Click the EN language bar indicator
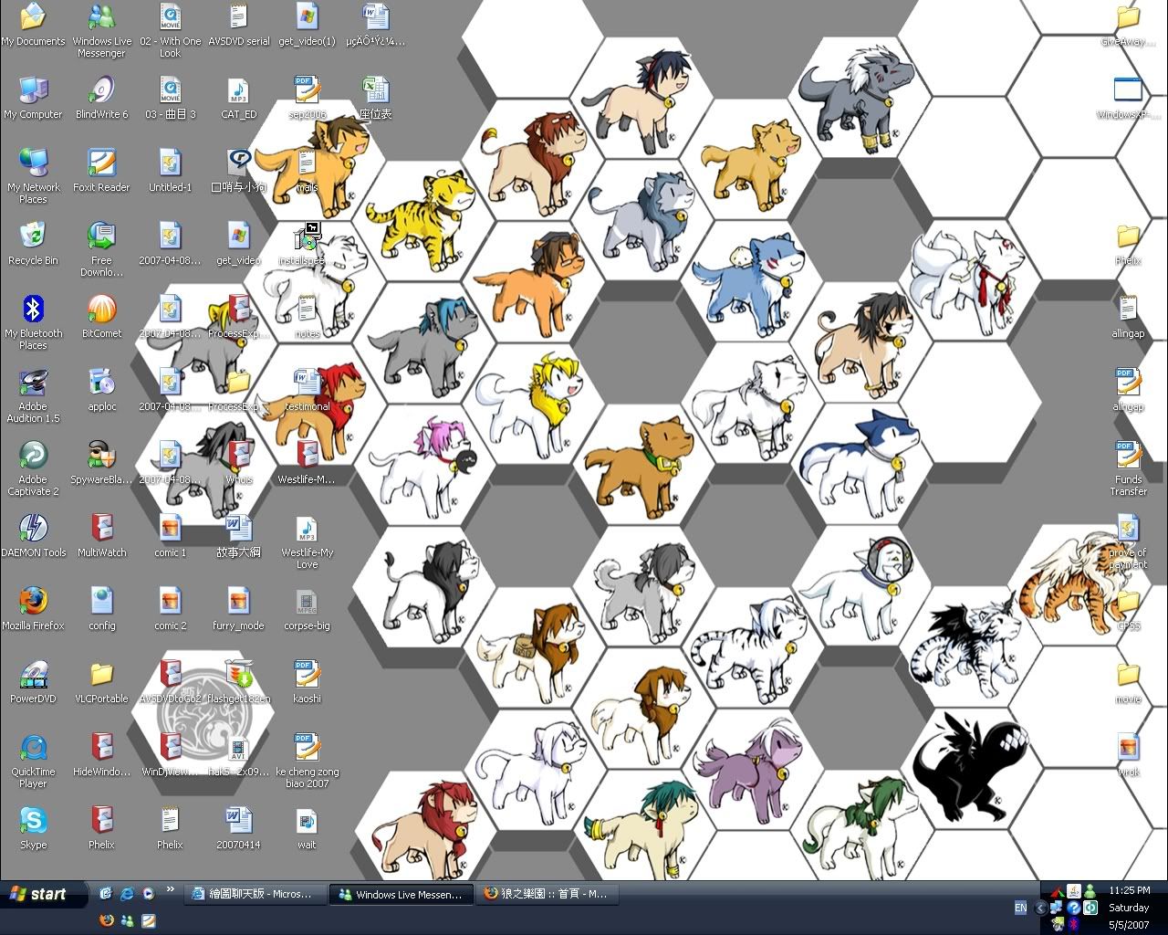Screen dimensions: 1168x935 coord(1020,908)
